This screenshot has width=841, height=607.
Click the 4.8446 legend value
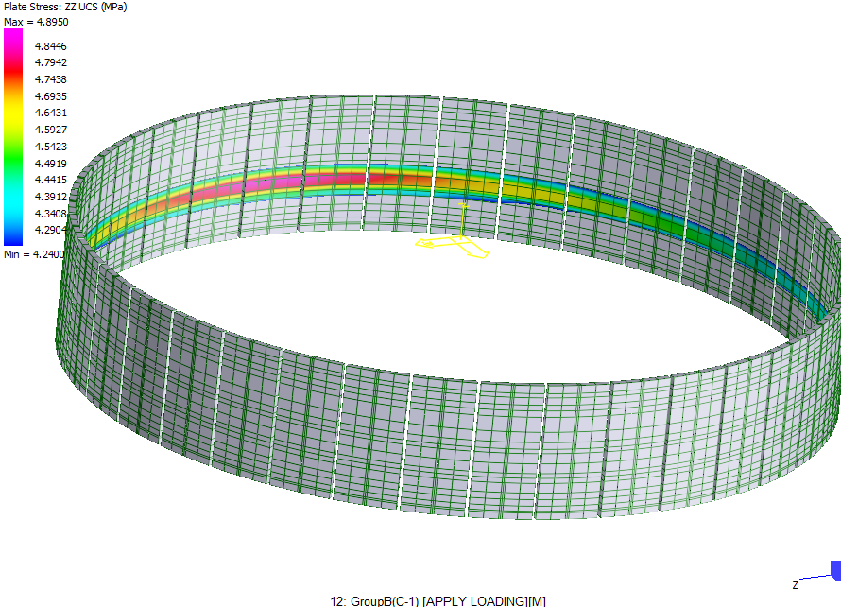49,45
